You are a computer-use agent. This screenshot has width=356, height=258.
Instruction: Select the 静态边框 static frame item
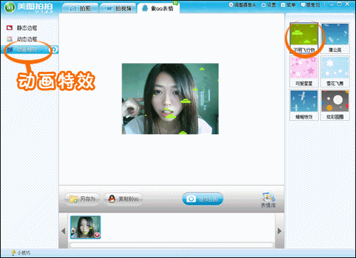click(21, 28)
